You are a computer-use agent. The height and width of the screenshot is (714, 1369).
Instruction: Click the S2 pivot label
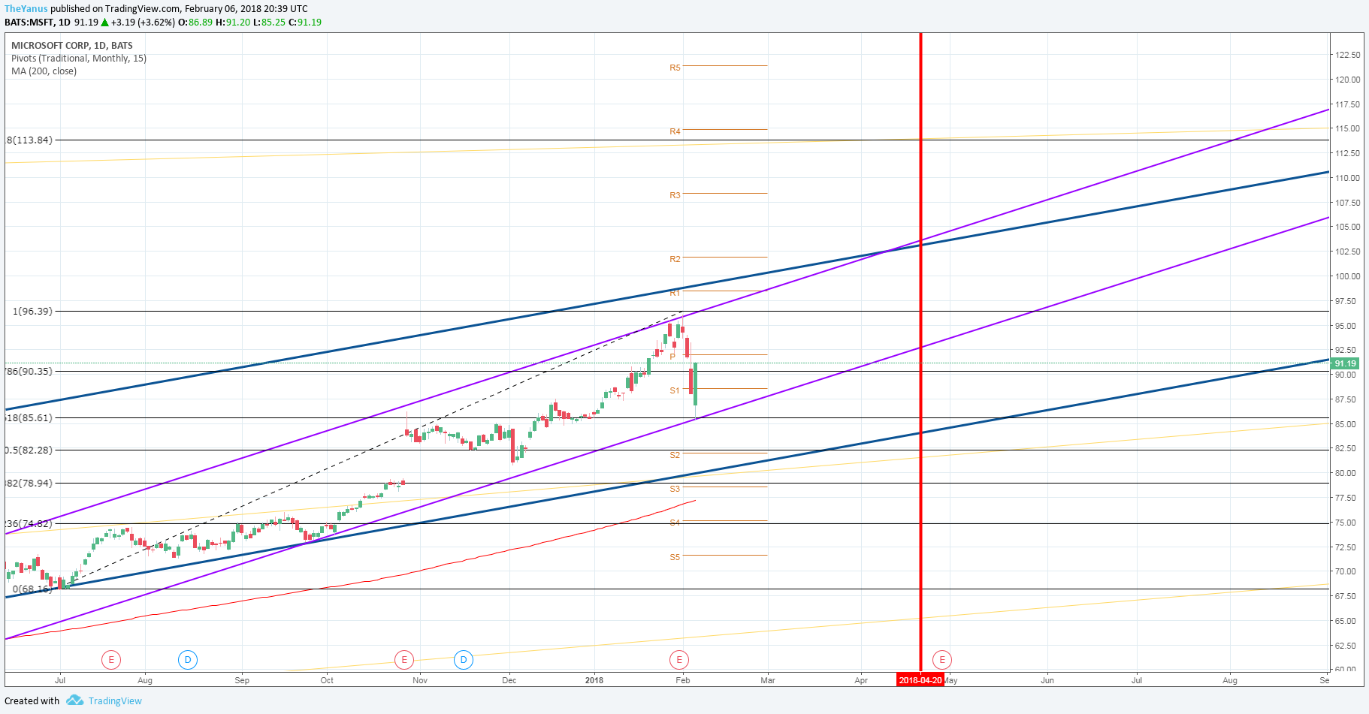click(x=675, y=455)
